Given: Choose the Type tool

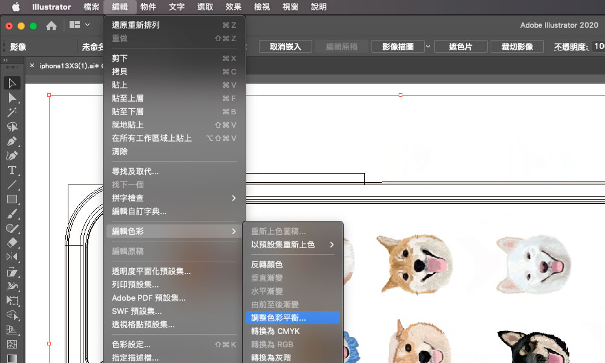Looking at the screenshot, I should click(x=12, y=170).
